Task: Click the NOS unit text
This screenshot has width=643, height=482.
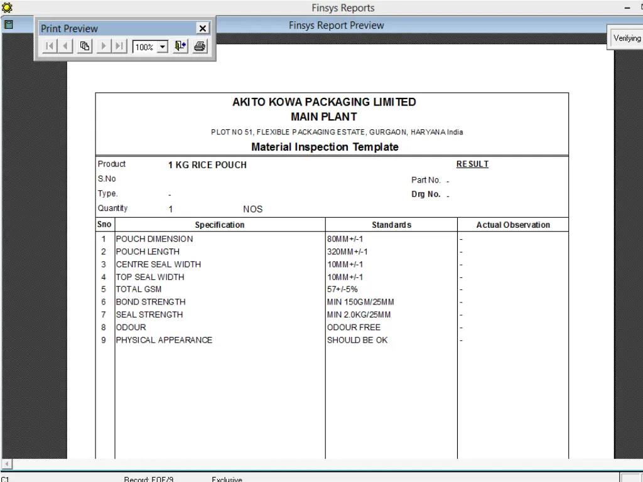Action: [252, 209]
